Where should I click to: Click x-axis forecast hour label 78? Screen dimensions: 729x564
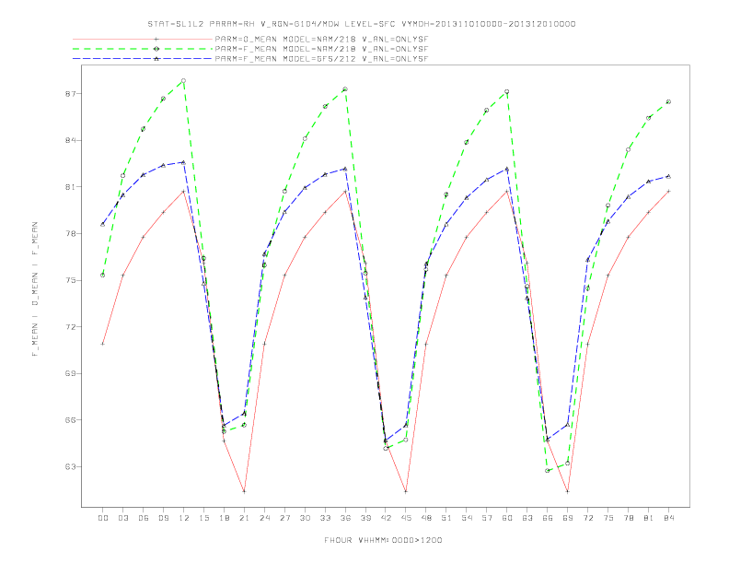[628, 518]
